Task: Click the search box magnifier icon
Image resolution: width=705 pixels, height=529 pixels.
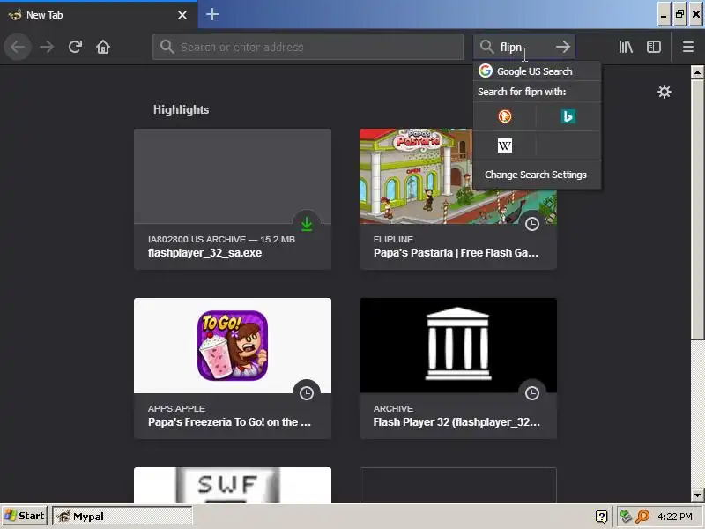Action: pyautogui.click(x=486, y=47)
